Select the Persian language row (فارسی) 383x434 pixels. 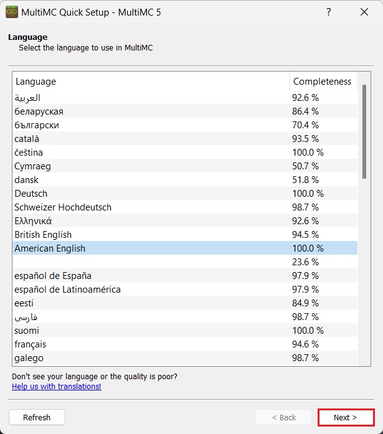(185, 317)
